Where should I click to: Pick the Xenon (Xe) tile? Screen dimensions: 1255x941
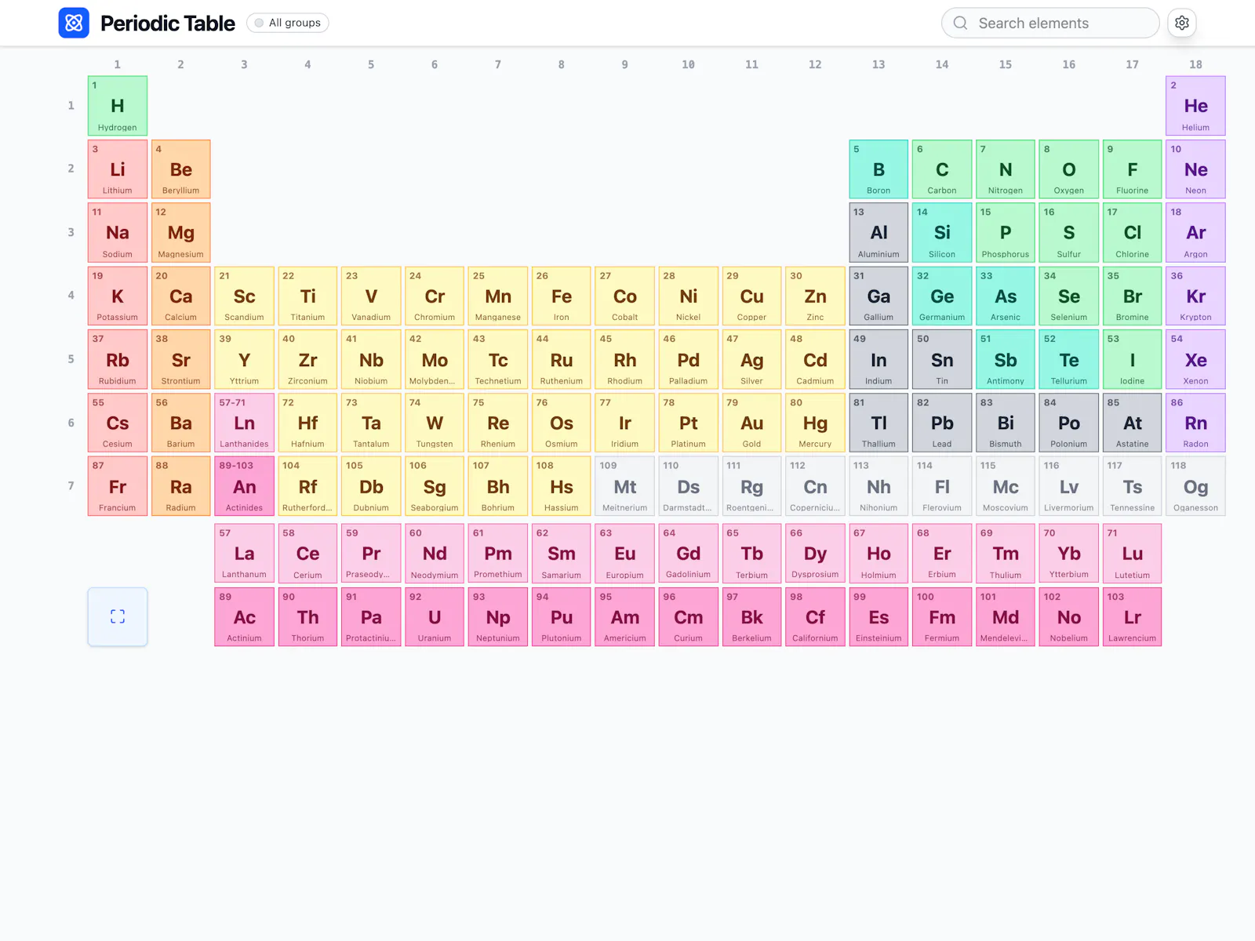(x=1195, y=359)
